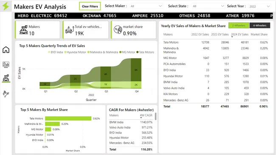Select PCA Automobiles row in table
The height and width of the screenshot is (155, 276).
tap(215, 64)
